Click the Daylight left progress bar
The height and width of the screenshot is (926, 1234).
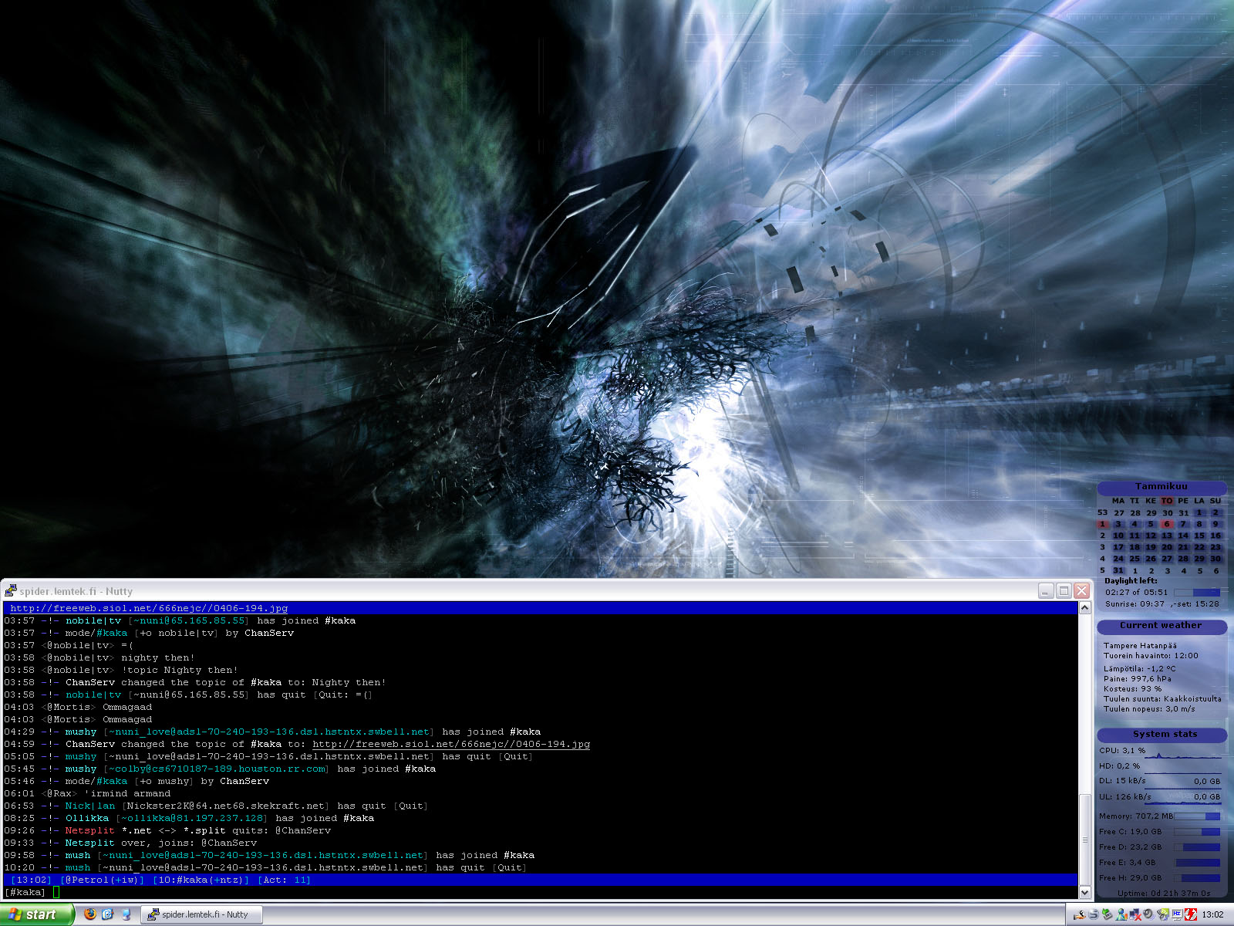click(x=1197, y=593)
